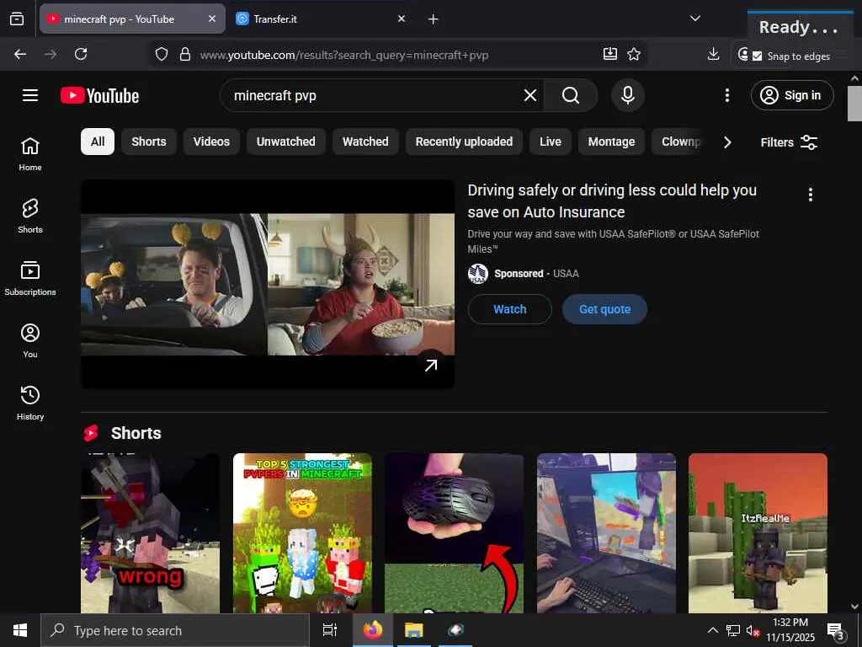
Task: Open the Firefox downloads panel
Action: [713, 54]
